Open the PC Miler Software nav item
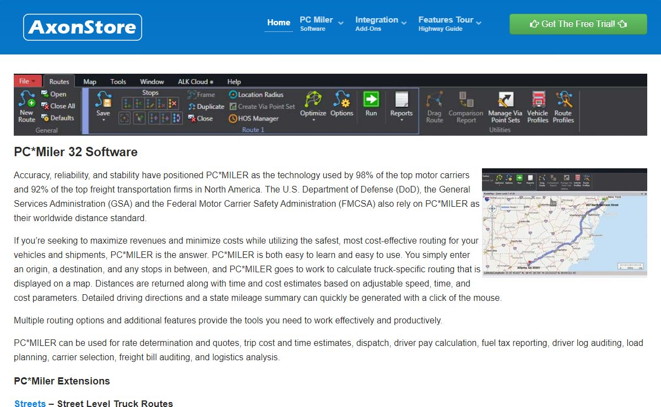661x407 pixels. 316,24
